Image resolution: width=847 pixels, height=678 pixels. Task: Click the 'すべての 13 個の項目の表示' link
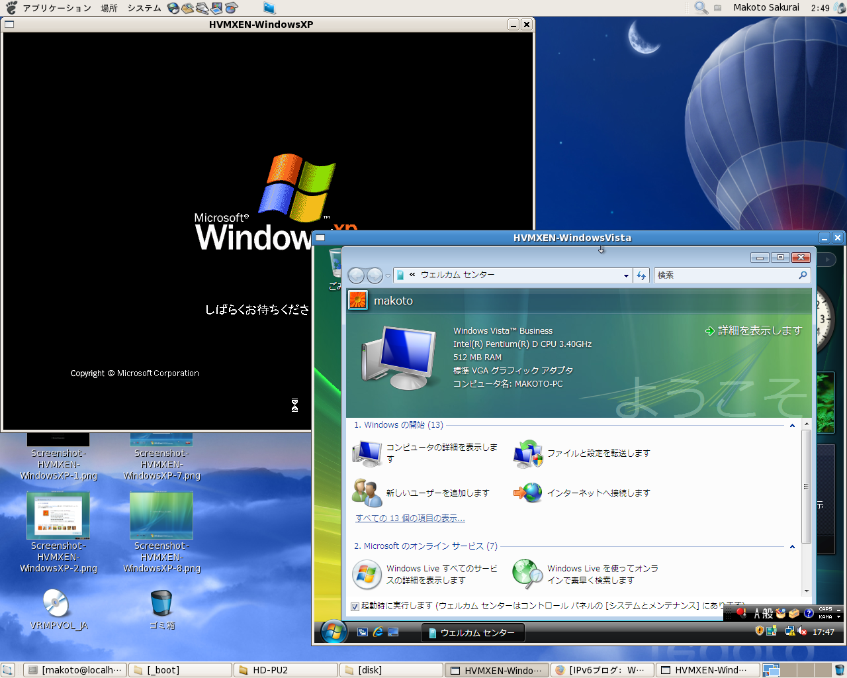coord(410,518)
